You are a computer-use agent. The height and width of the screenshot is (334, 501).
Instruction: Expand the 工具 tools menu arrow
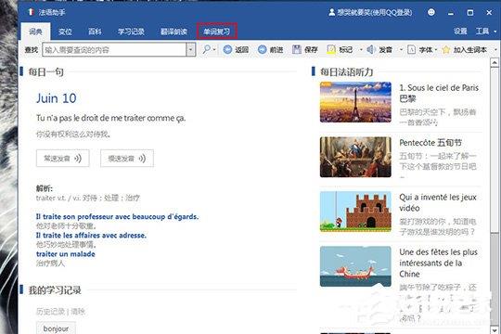point(495,32)
